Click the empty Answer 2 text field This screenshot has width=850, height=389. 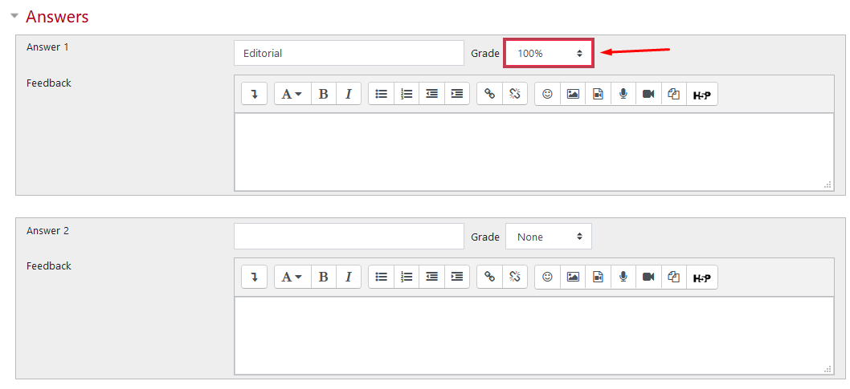click(x=349, y=237)
